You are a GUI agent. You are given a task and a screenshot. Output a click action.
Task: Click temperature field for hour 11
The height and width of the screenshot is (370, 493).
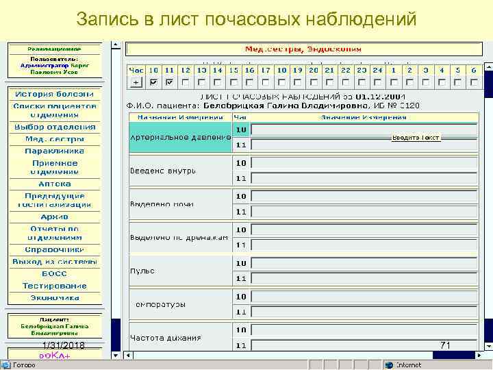(x=364, y=312)
